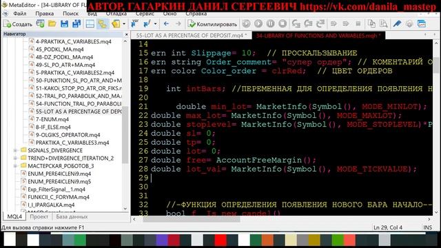Toggle the Toolbox panel icon

pos(90,24)
